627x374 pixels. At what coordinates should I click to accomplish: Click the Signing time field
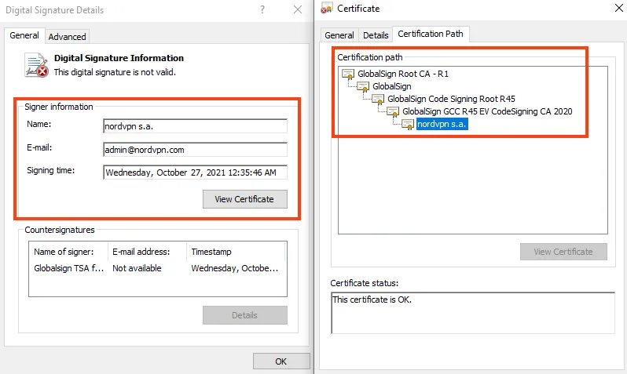195,172
